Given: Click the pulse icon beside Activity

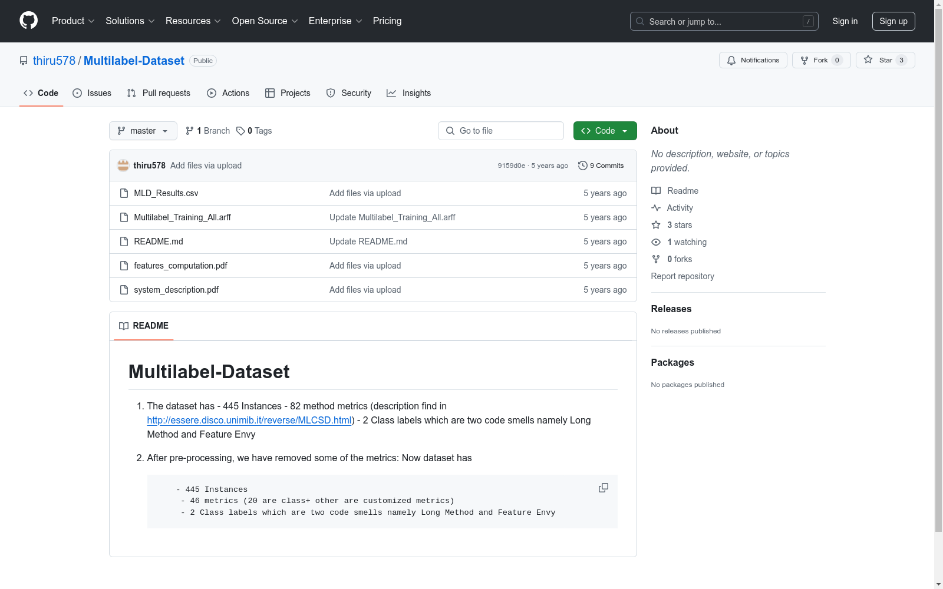Looking at the screenshot, I should click(656, 208).
